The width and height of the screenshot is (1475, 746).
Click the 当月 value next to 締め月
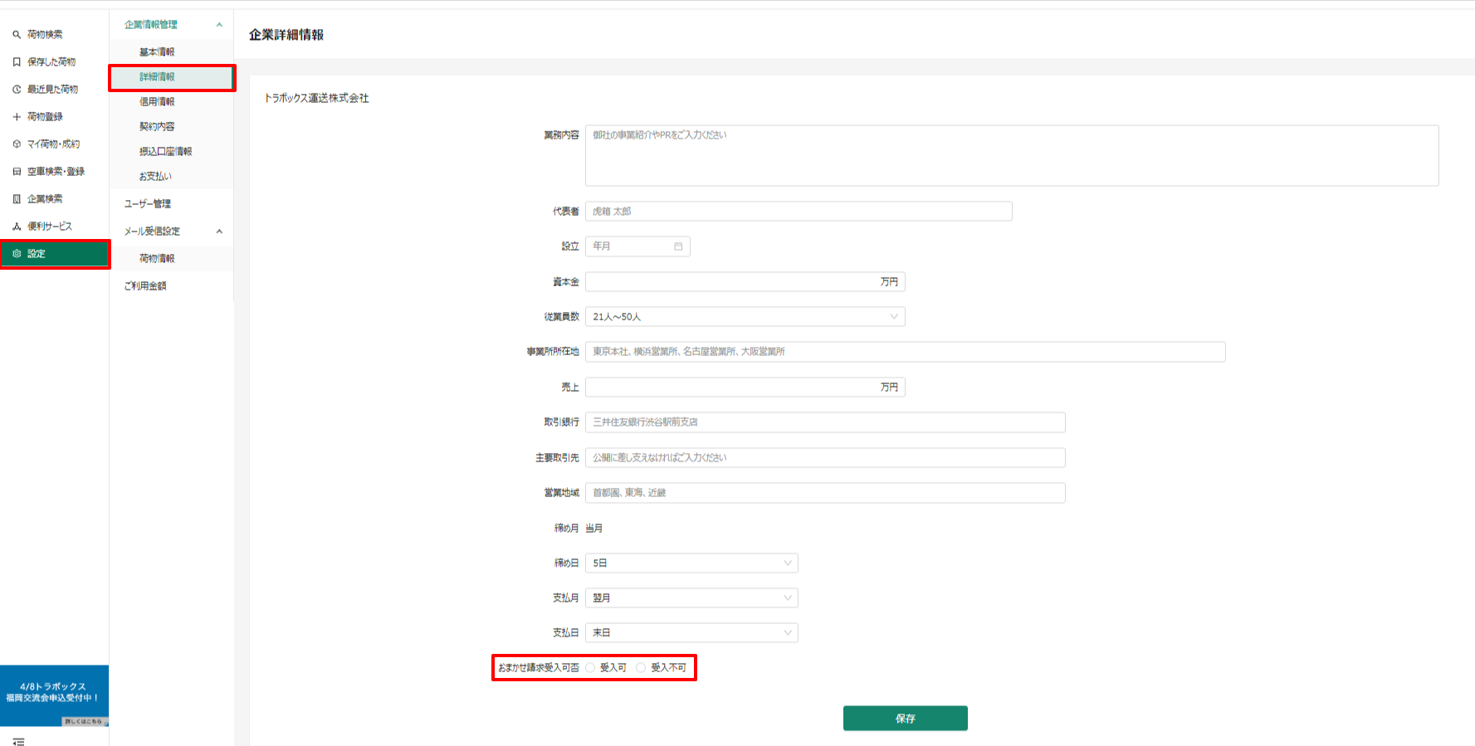(594, 529)
